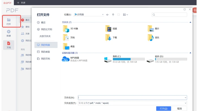The height and width of the screenshot is (111, 198).
Task: Open the 共享 shared list behind dialog
Action: (x=25, y=34)
